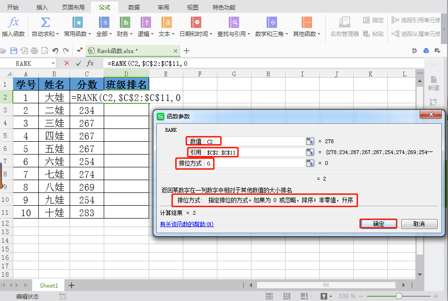
Task: Switch to the 视图 ribbon tab
Action: [192, 8]
